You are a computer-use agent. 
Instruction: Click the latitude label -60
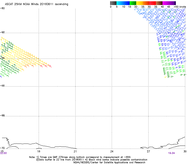tap(2, 8)
